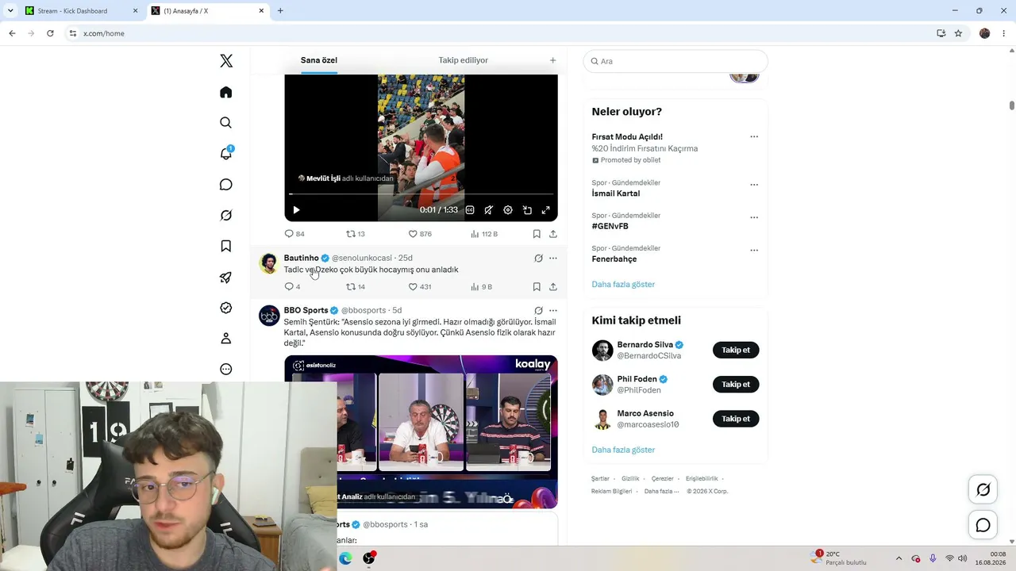Screen dimensions: 1016x571
Task: Switch to Stream - Kick Dashboard browser tab
Action: coord(82,11)
